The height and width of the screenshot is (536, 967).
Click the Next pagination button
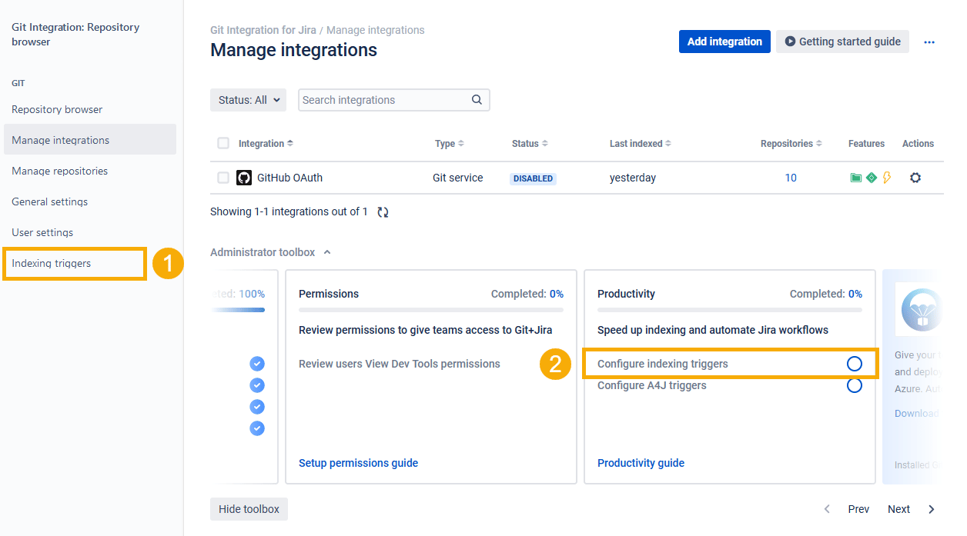point(898,509)
